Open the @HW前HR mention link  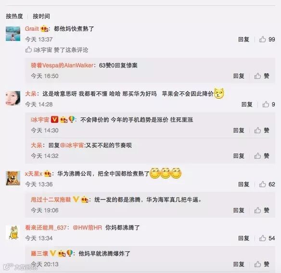(x=87, y=228)
